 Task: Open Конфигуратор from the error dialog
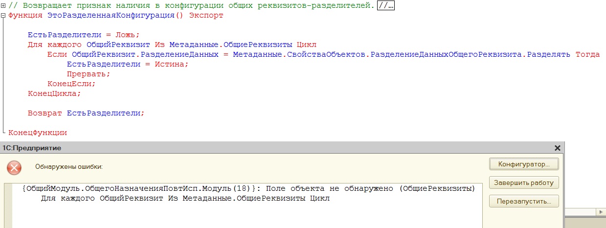524,164
